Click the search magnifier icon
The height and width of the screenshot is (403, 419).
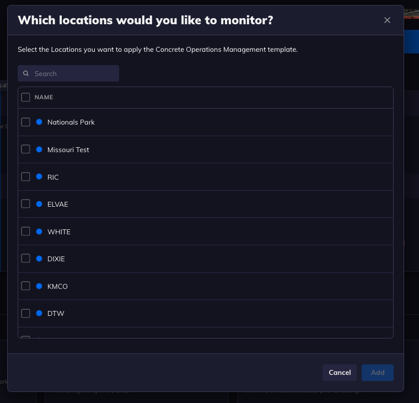26,73
